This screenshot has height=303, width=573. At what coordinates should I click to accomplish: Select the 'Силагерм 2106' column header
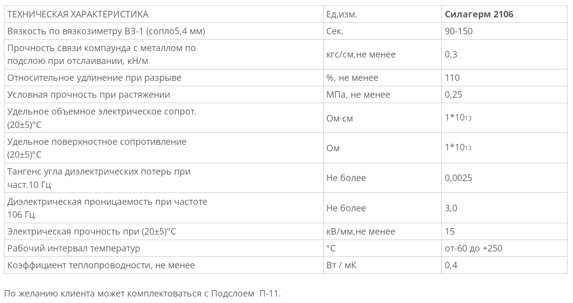(x=504, y=14)
